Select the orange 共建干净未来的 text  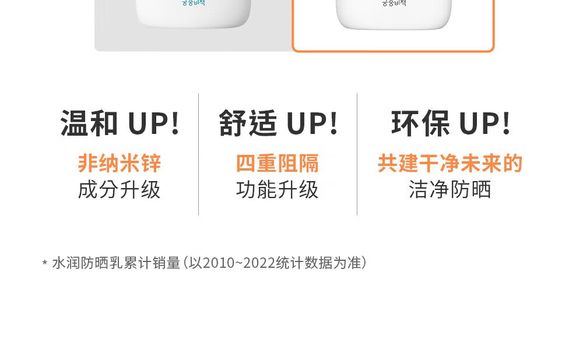coord(450,163)
